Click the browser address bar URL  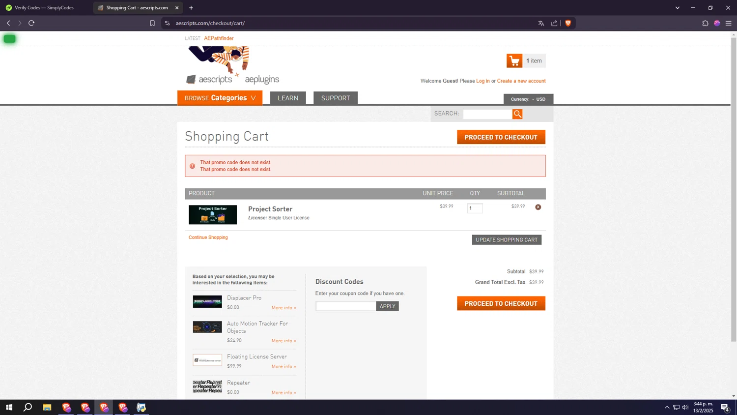pos(210,23)
